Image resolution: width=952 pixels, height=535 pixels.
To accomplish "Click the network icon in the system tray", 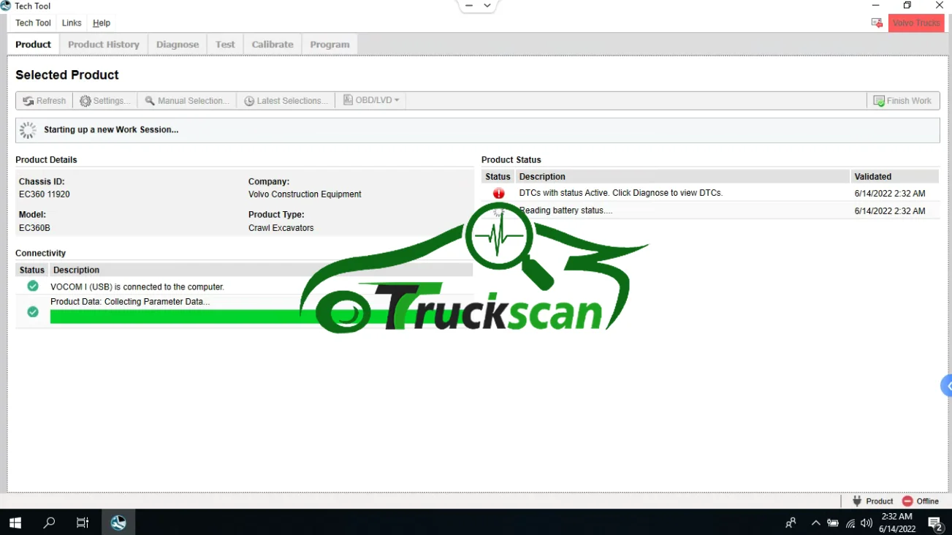I will 850,523.
